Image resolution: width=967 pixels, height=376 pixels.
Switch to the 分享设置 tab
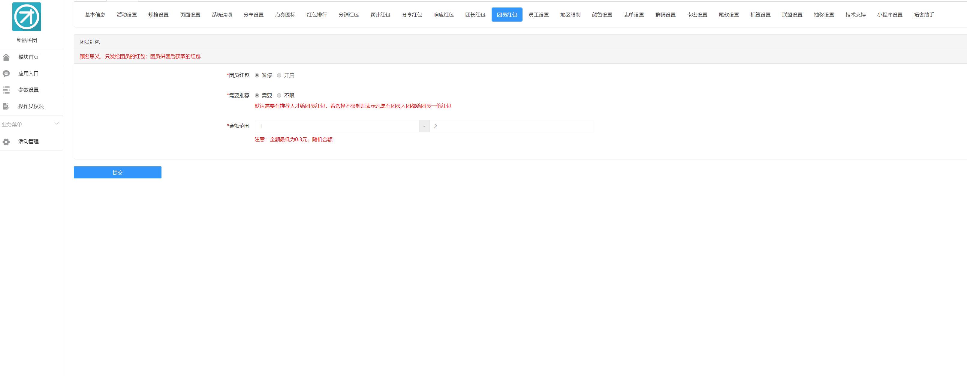[x=253, y=15]
